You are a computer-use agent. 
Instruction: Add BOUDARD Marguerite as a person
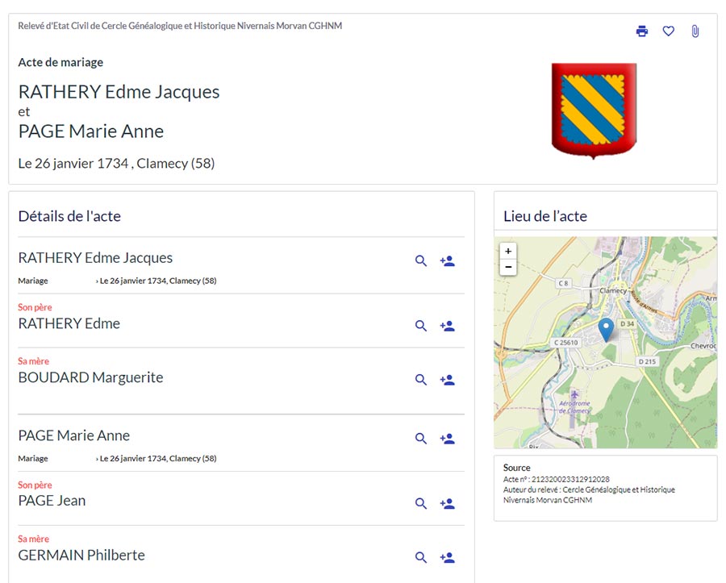click(x=447, y=380)
